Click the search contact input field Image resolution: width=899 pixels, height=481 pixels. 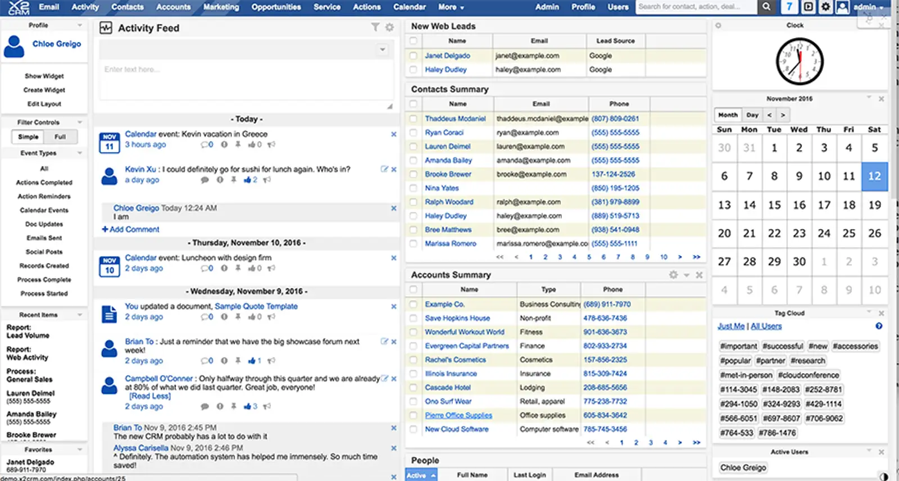coord(696,7)
